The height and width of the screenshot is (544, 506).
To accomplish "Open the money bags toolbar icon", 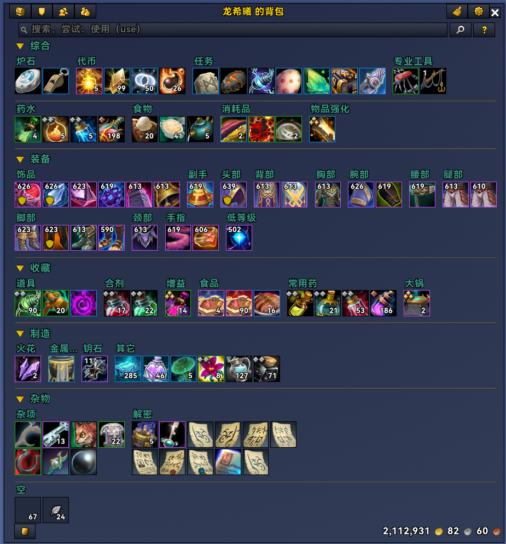I will [x=85, y=12].
